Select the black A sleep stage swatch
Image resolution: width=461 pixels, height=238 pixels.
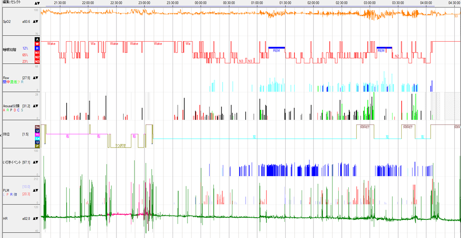pyautogui.click(x=38, y=40)
